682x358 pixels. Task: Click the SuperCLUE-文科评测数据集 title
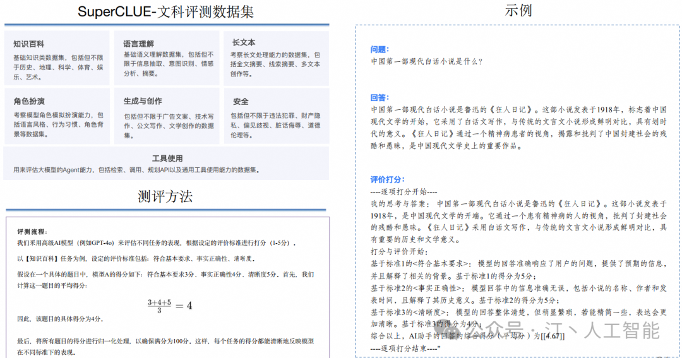click(165, 12)
